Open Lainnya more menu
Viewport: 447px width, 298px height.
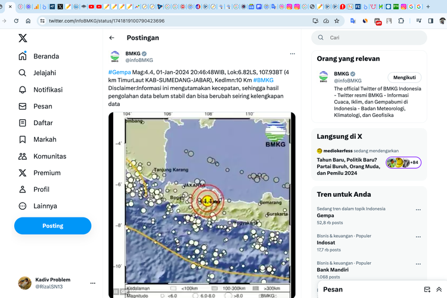pyautogui.click(x=38, y=206)
